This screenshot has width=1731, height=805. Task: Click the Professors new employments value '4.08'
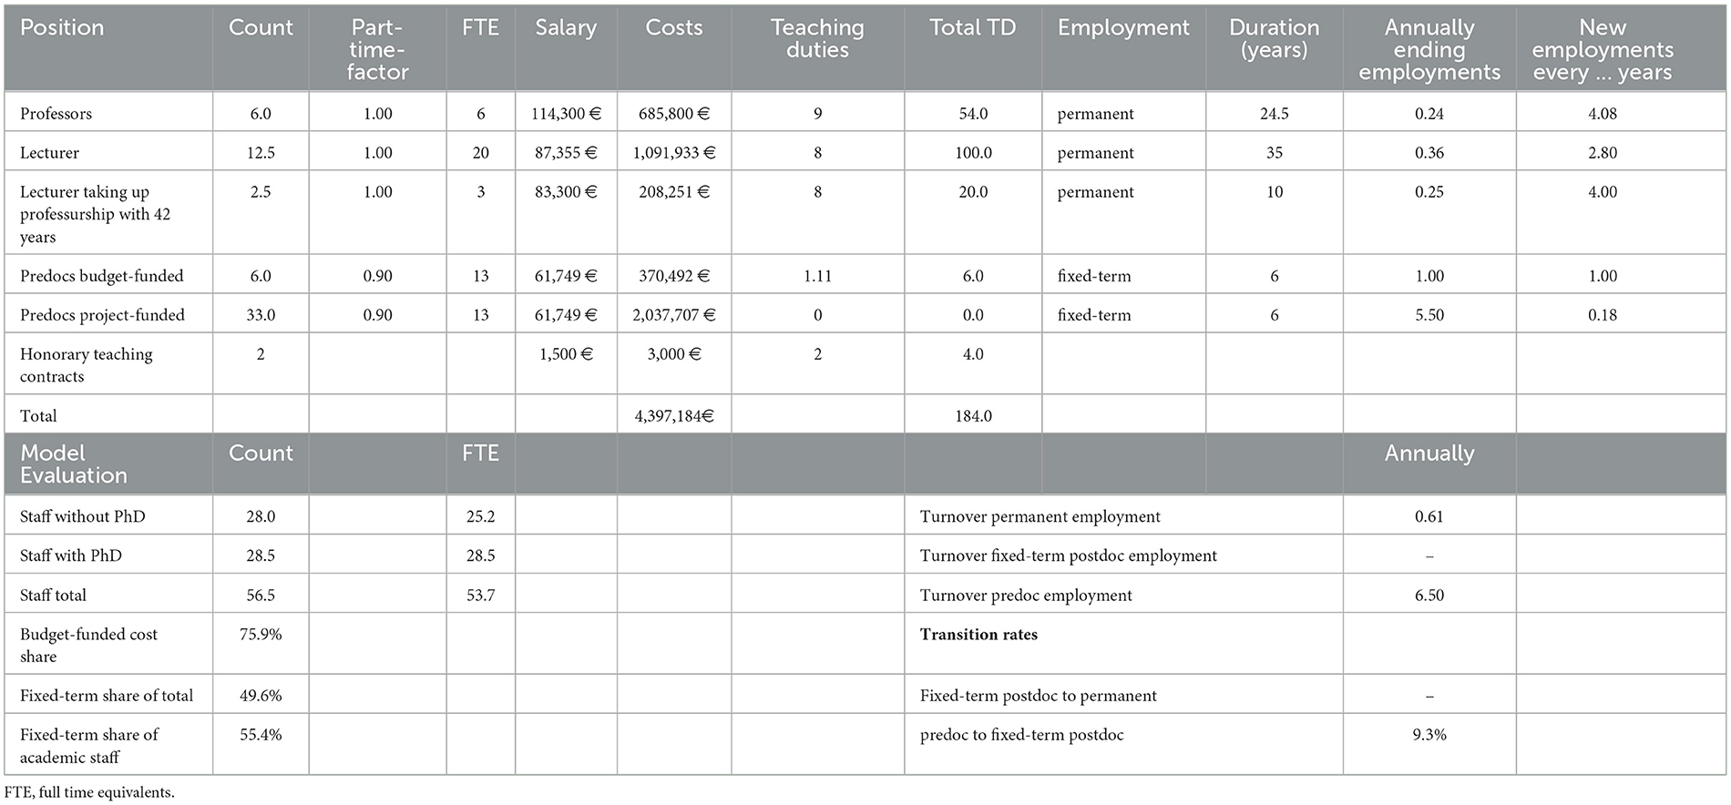tap(1603, 114)
